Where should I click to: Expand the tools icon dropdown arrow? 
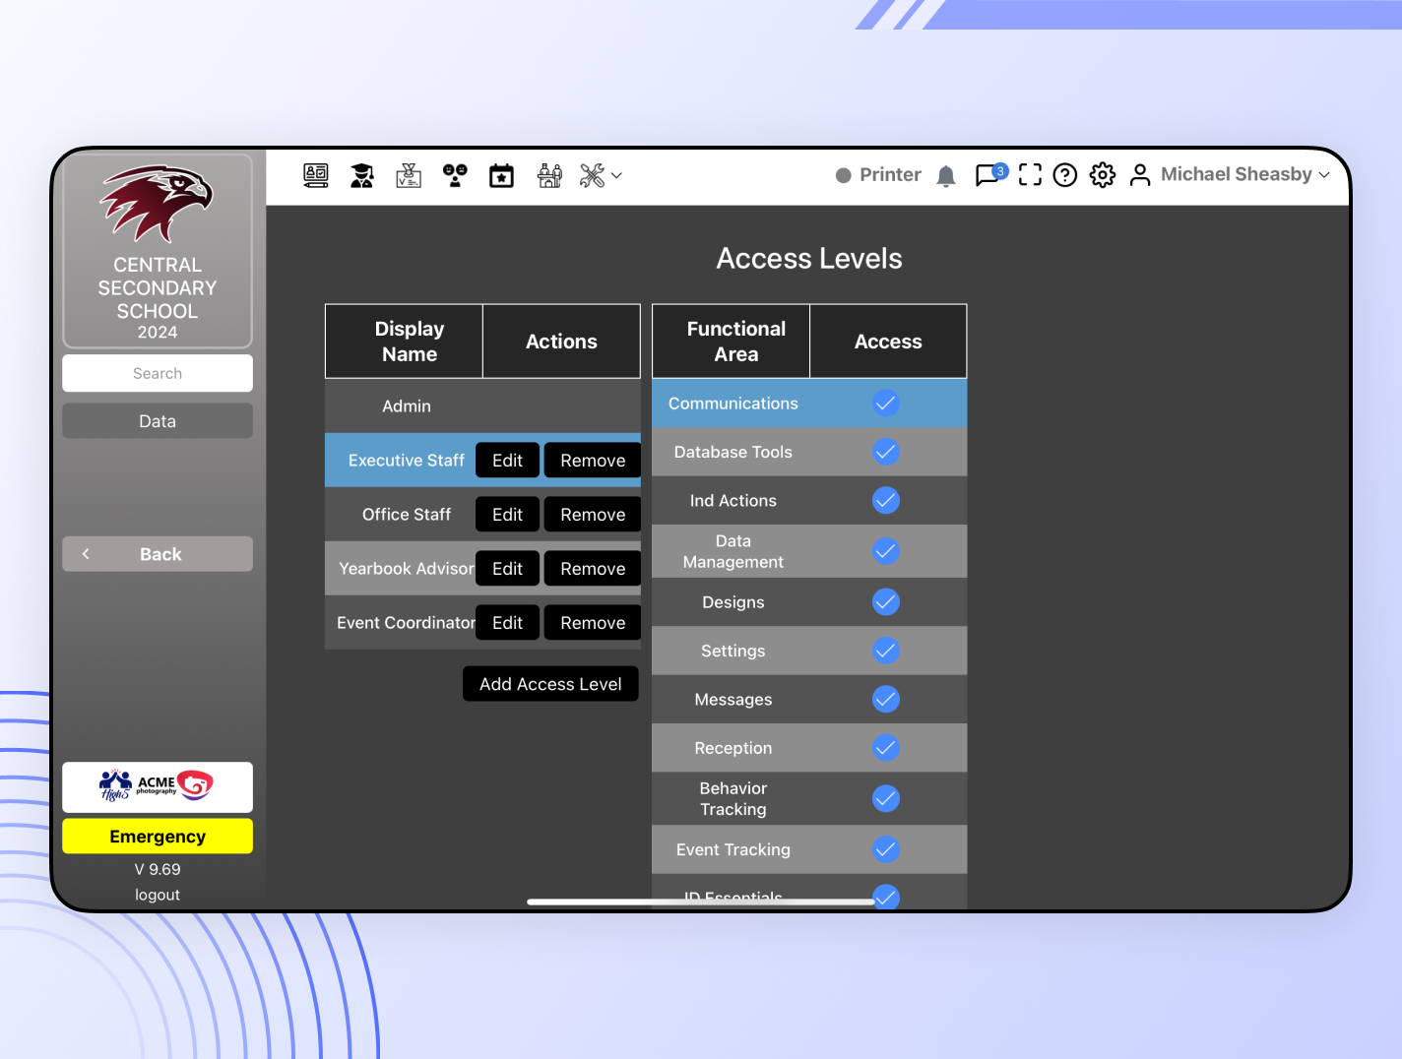616,176
